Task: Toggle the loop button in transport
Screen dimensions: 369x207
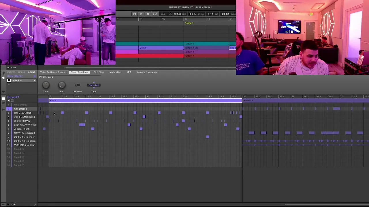Action: (155, 14)
